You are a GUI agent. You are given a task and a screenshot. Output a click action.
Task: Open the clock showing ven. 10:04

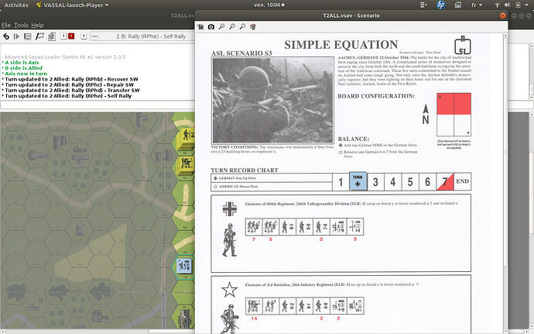(269, 5)
